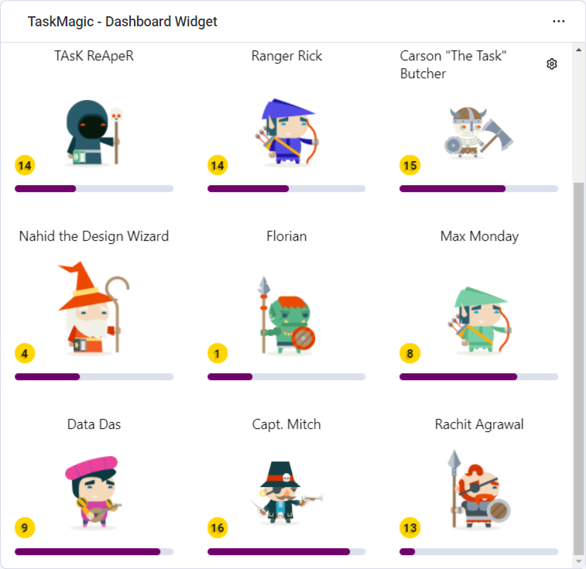Click Carson's level 15 badge
Viewport: 586px width, 569px height.
click(410, 165)
